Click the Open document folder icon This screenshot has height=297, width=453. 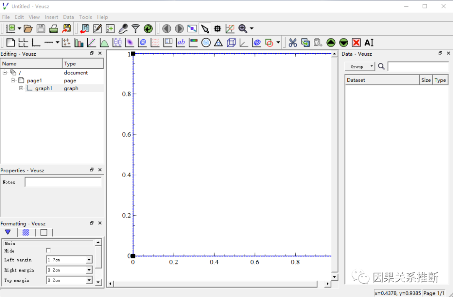coord(28,28)
